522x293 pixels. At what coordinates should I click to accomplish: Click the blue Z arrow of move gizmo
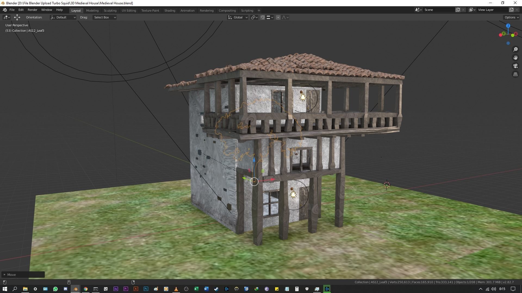[x=254, y=160]
